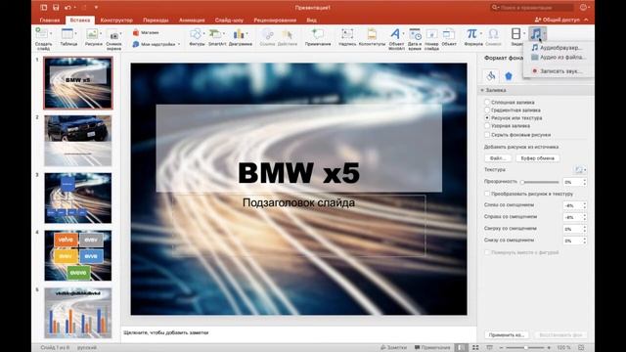This screenshot has height=352, width=626.
Task: Click the Колонтитулы (Header & Footer) icon
Action: 372,34
